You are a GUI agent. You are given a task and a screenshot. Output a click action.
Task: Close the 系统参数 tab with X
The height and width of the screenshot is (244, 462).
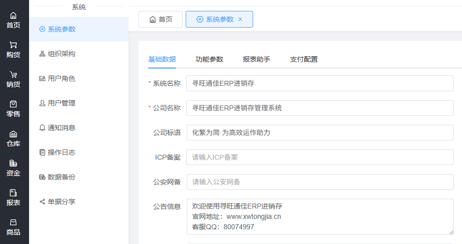[240, 19]
